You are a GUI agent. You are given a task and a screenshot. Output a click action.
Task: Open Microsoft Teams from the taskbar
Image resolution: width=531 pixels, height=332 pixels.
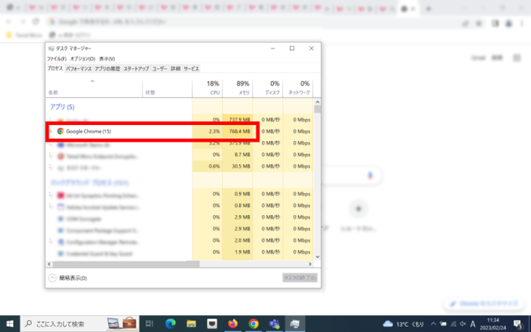pyautogui.click(x=274, y=324)
